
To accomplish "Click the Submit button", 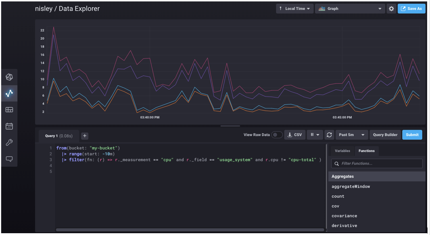I will click(x=412, y=135).
